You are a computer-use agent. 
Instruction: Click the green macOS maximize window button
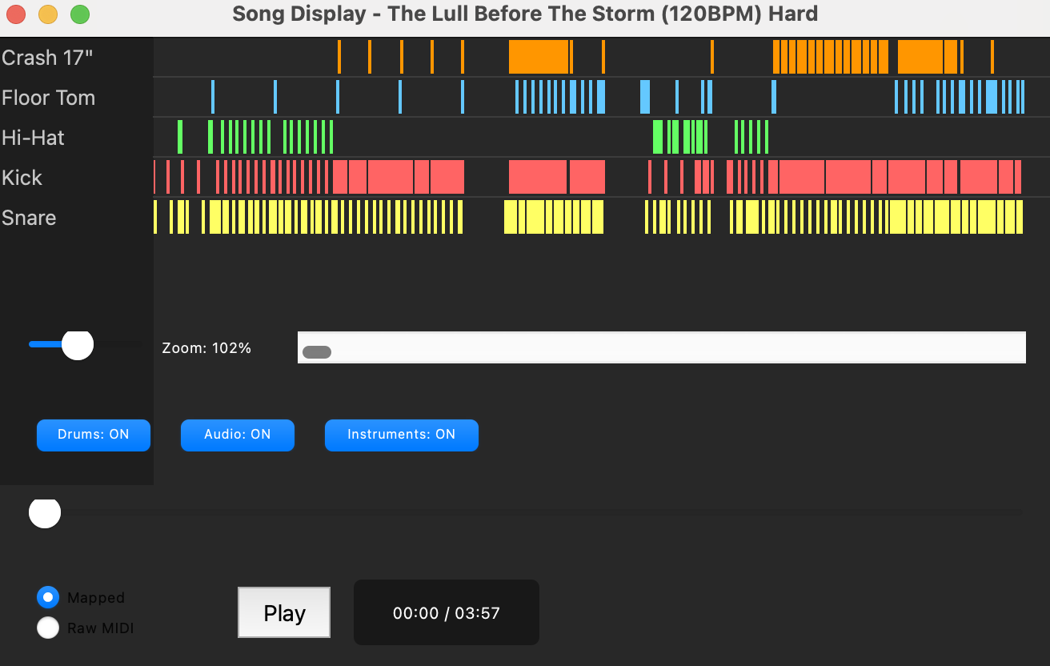(80, 14)
